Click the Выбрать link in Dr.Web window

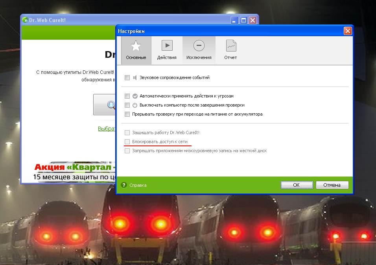click(x=107, y=129)
